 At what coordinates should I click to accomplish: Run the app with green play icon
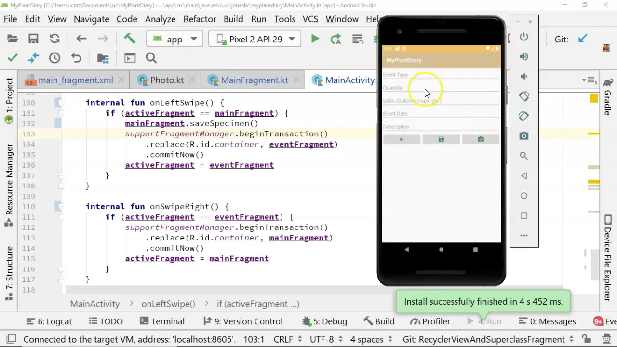pyautogui.click(x=315, y=39)
